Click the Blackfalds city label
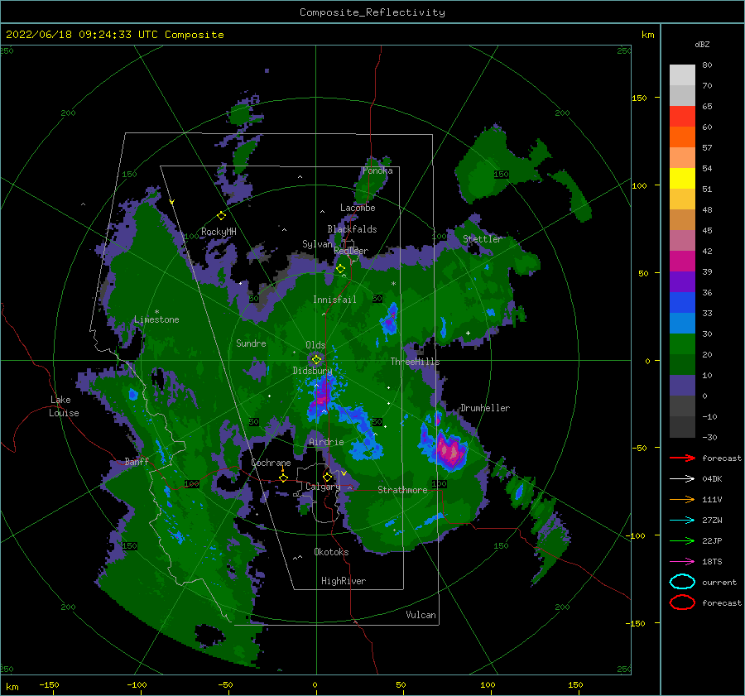 (352, 229)
